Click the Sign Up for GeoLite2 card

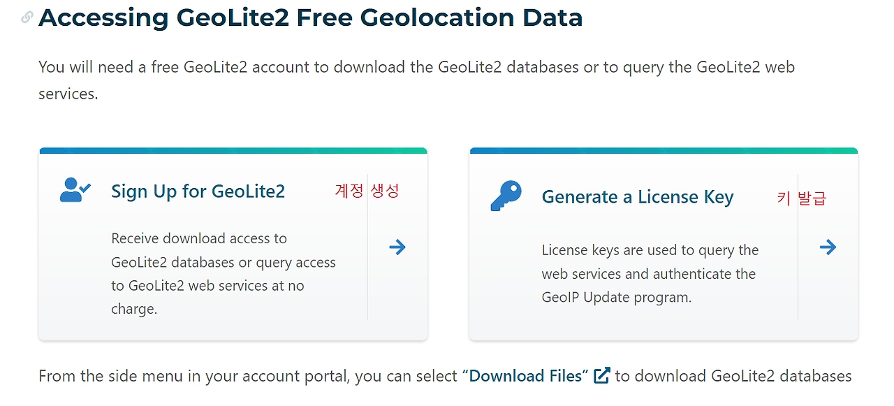[233, 245]
